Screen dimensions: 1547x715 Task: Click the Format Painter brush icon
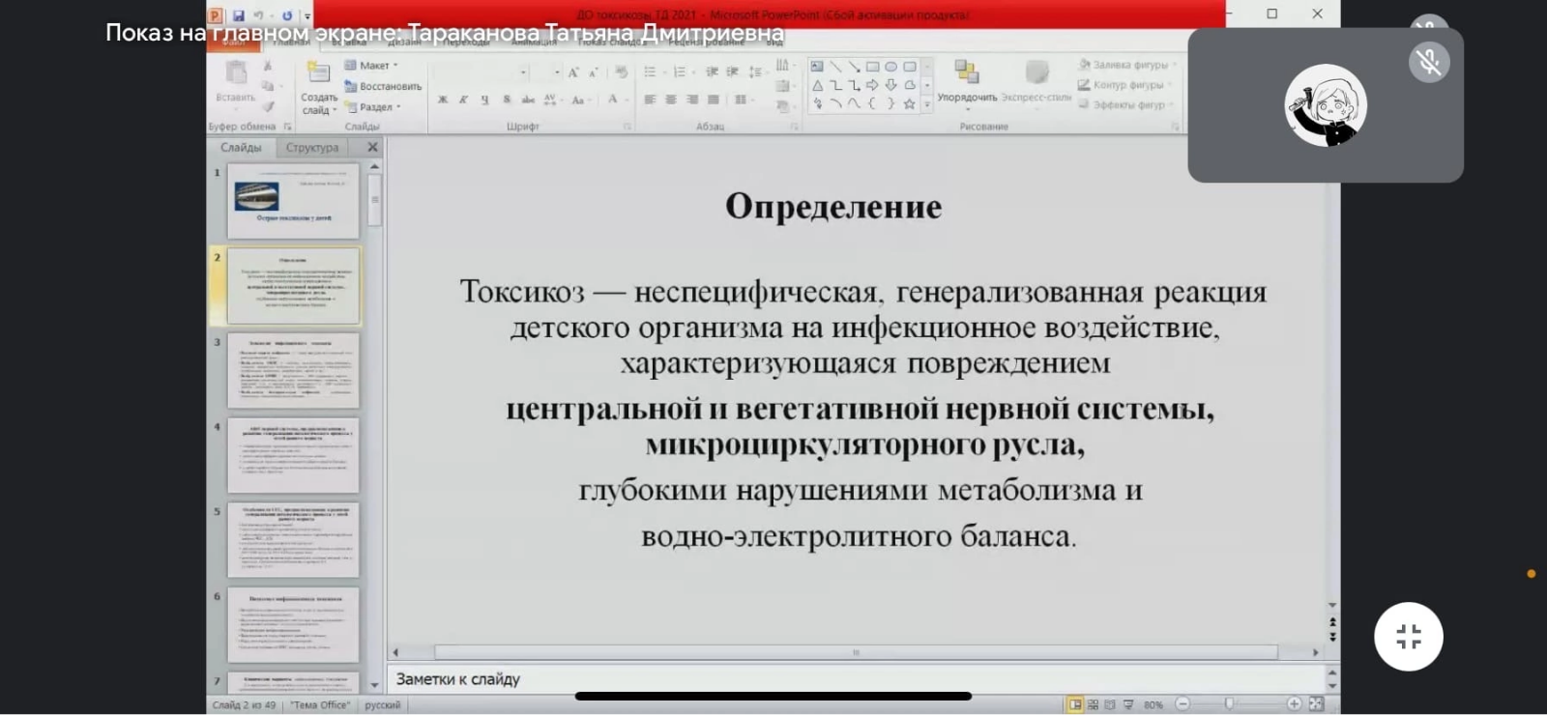click(268, 106)
